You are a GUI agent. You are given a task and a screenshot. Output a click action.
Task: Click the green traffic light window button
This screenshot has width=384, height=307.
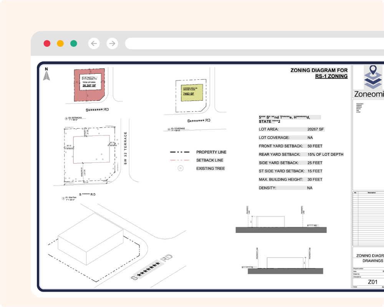pos(74,43)
